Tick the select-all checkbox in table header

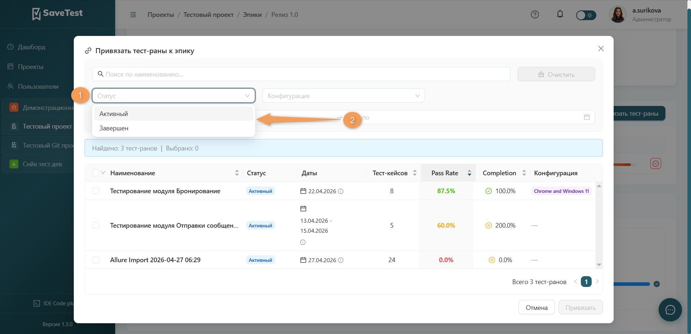click(x=95, y=173)
